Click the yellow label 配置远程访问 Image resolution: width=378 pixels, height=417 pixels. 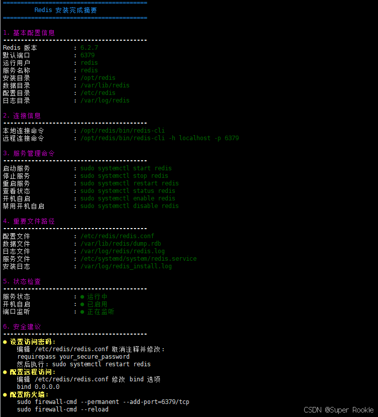(x=33, y=372)
